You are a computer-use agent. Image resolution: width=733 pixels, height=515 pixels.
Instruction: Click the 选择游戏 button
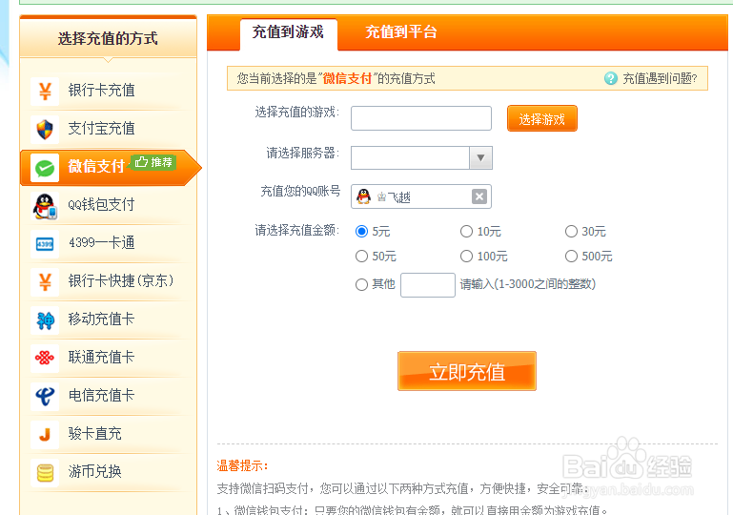click(541, 119)
